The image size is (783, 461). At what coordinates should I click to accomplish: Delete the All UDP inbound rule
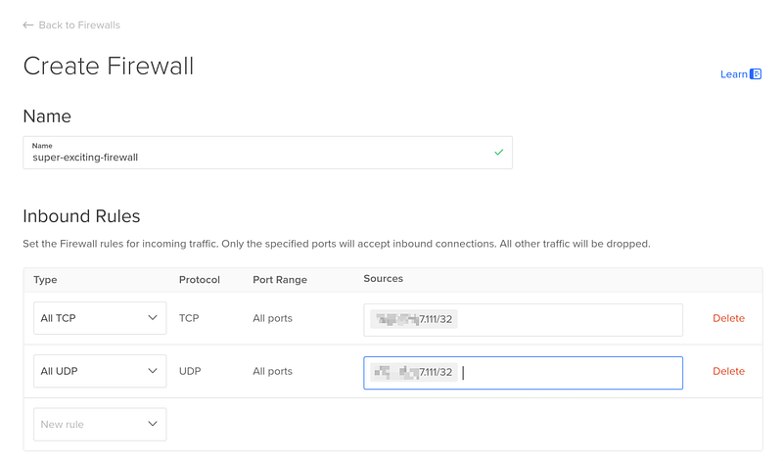pos(728,372)
